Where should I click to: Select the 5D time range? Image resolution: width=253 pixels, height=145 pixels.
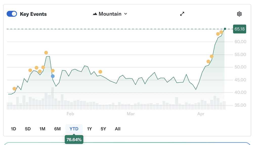point(28,129)
